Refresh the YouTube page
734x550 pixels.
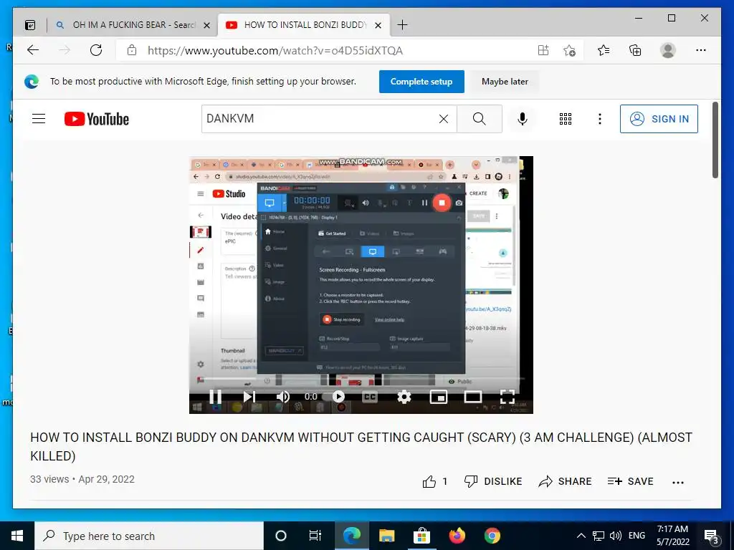point(96,50)
